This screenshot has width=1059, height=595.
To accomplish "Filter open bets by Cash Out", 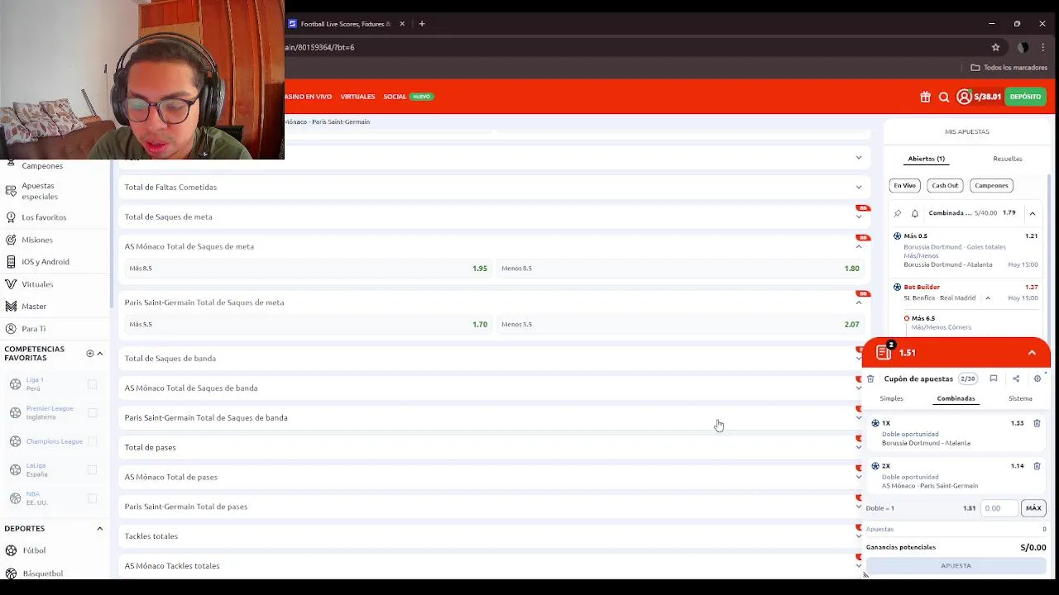I will [945, 186].
